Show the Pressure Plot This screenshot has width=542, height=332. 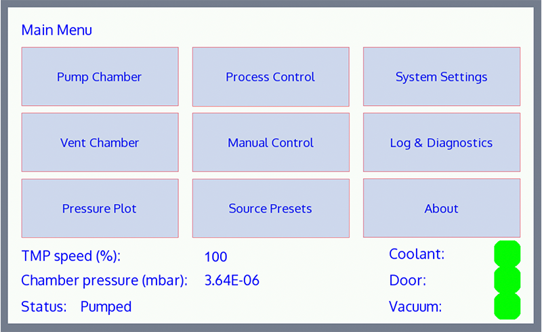click(100, 208)
